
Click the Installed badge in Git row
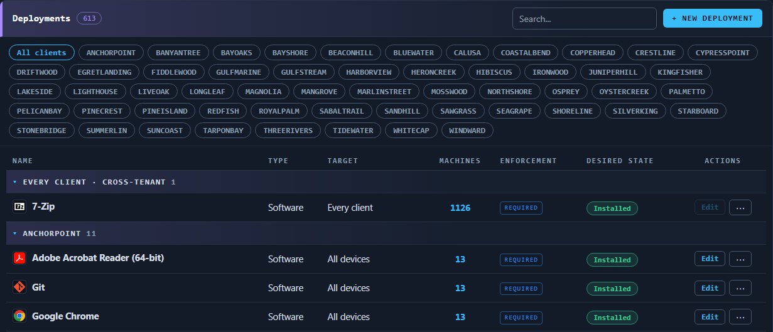[x=612, y=289]
